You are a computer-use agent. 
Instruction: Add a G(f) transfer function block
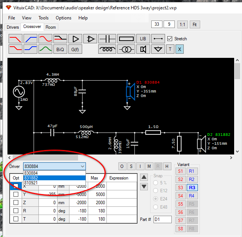click(x=75, y=49)
